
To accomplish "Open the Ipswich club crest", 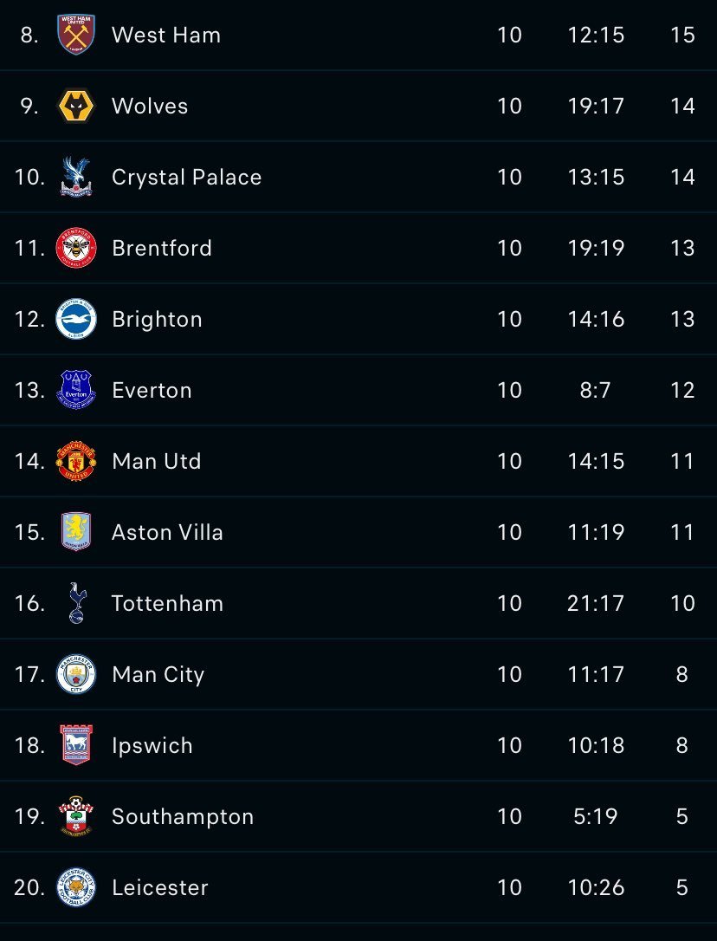I will coord(76,745).
